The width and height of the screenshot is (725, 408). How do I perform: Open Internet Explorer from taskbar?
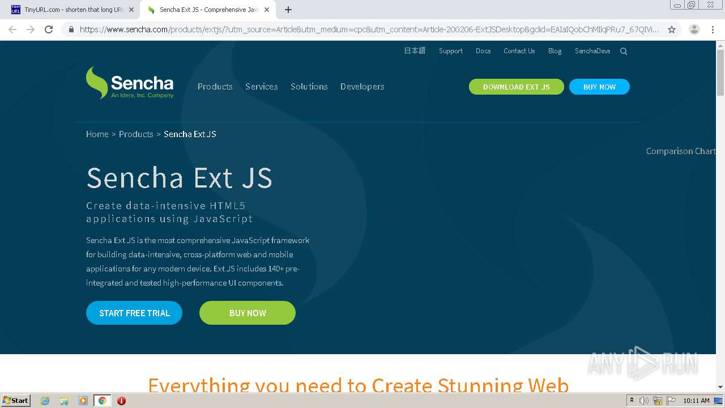[45, 401]
